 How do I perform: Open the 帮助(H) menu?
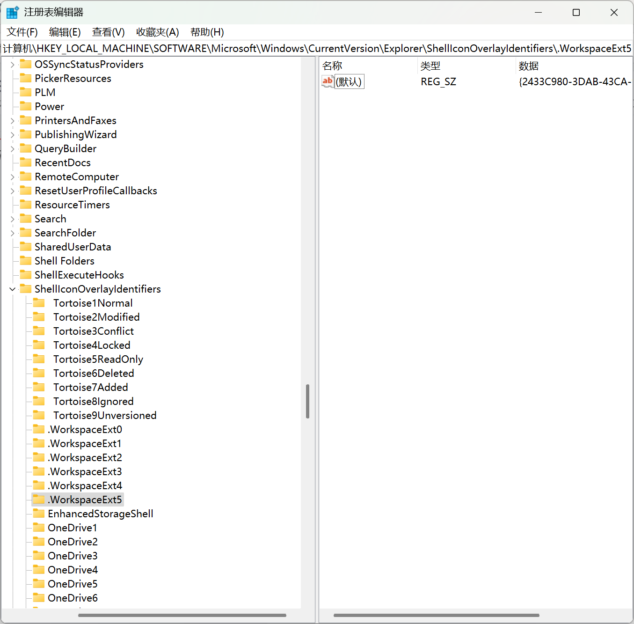coord(207,32)
